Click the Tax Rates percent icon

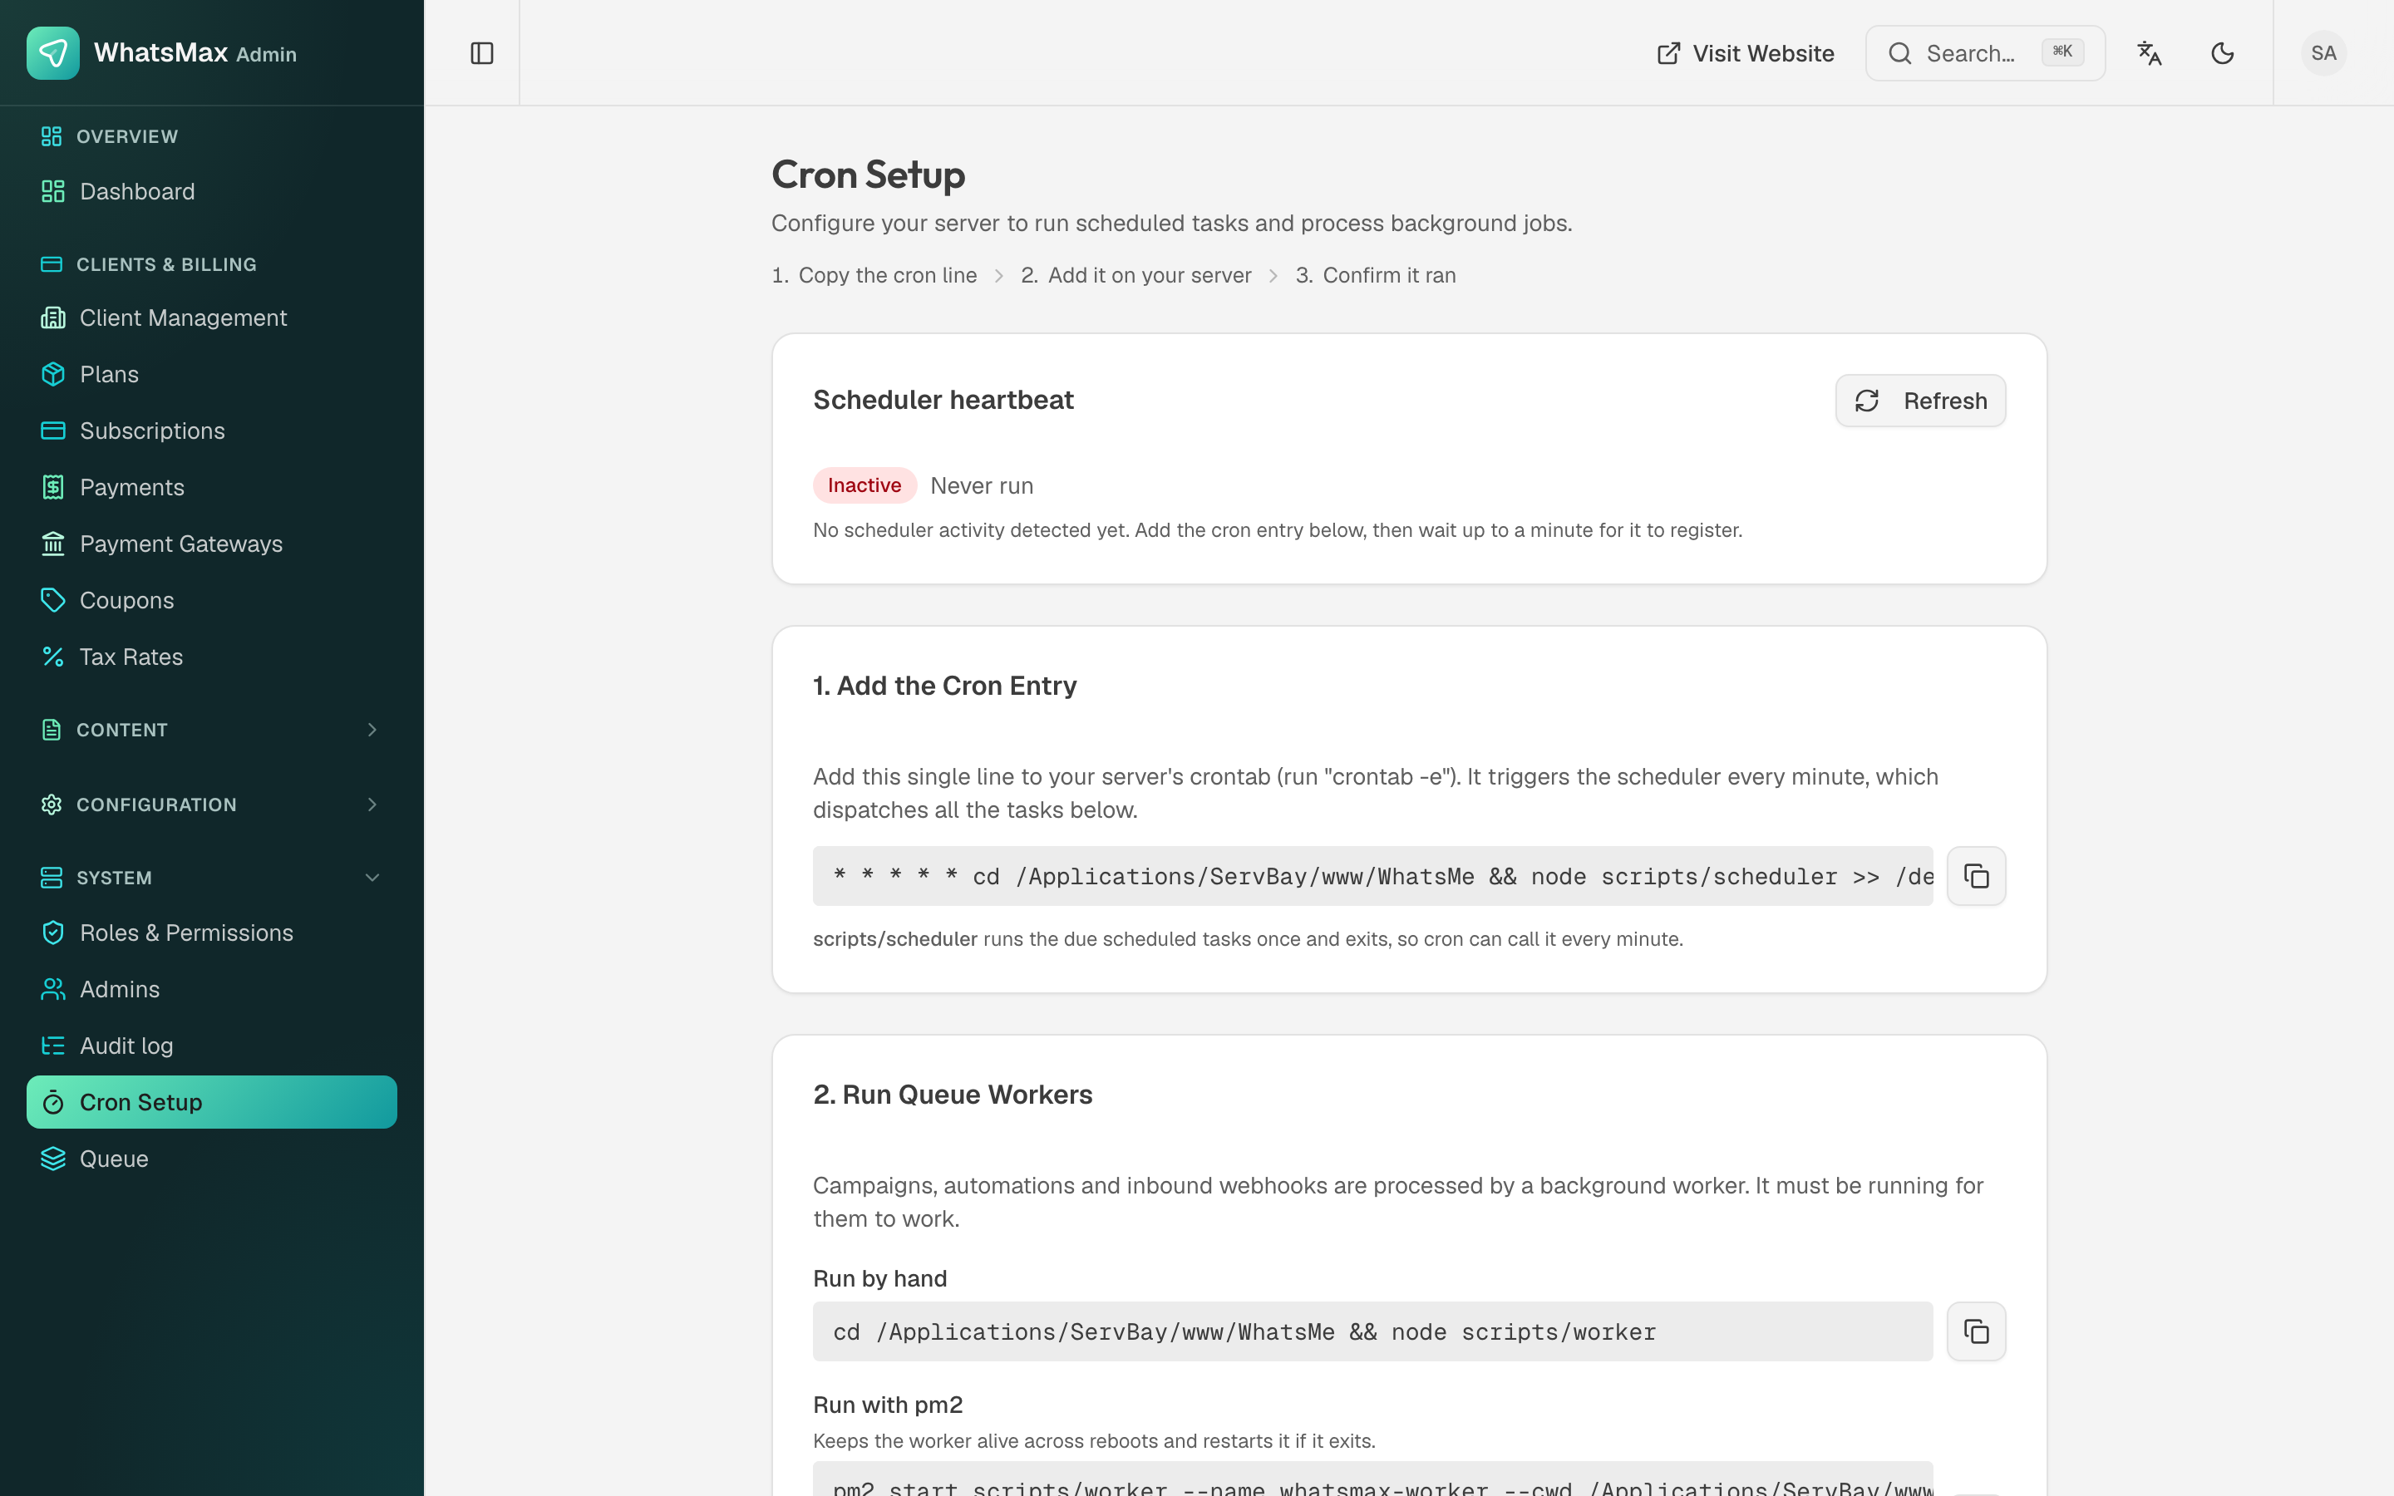coord(52,656)
